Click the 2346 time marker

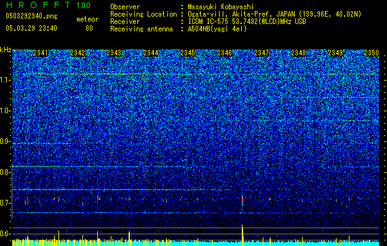coord(225,53)
